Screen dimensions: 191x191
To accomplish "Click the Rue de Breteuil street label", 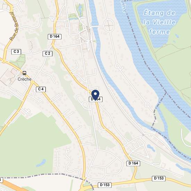I will 14,26.
